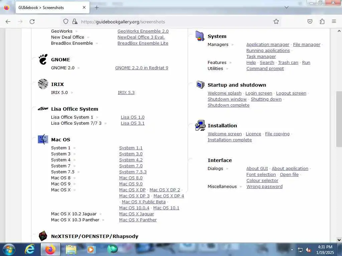Viewport: 342px width, 256px height.
Task: Open the File manager link
Action: (x=307, y=44)
